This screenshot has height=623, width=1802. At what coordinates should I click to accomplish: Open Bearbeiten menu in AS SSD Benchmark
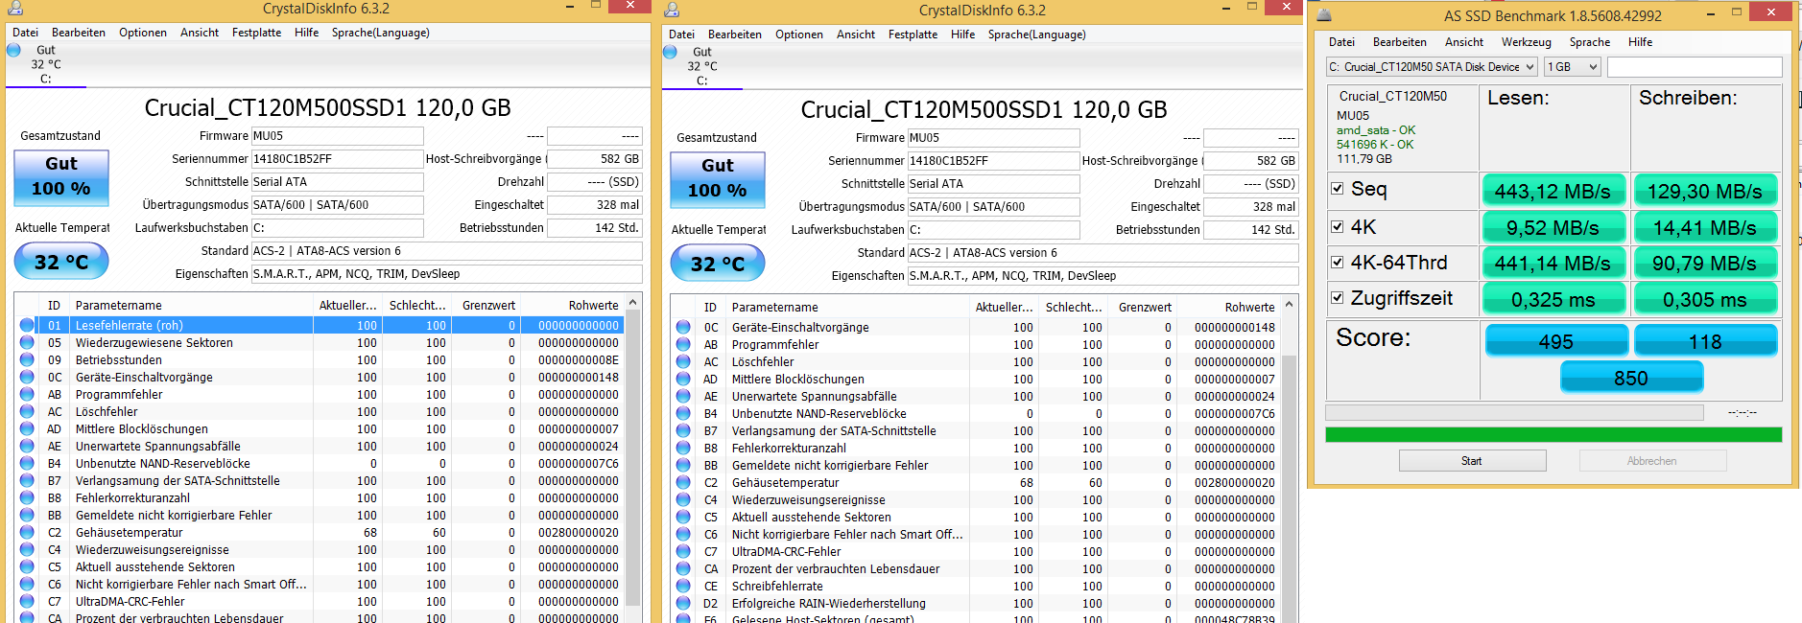coord(1400,42)
